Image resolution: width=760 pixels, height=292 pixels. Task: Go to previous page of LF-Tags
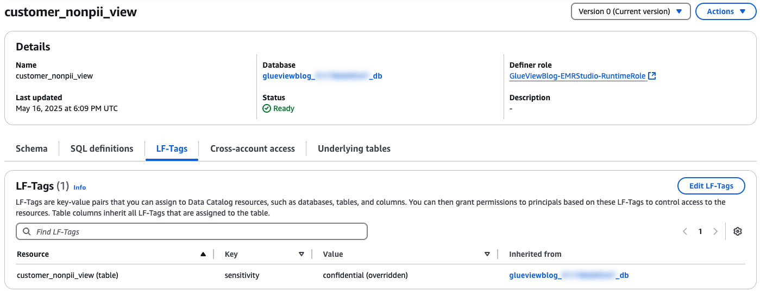685,231
